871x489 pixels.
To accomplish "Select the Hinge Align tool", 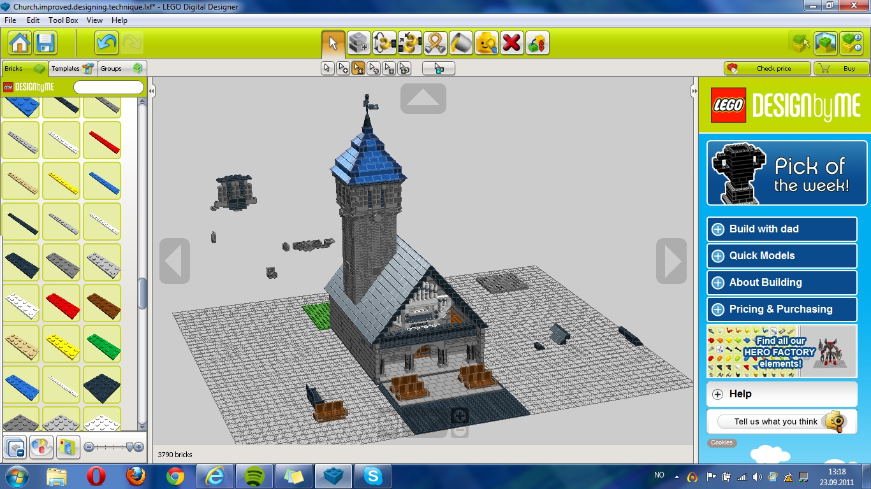I will (x=409, y=43).
